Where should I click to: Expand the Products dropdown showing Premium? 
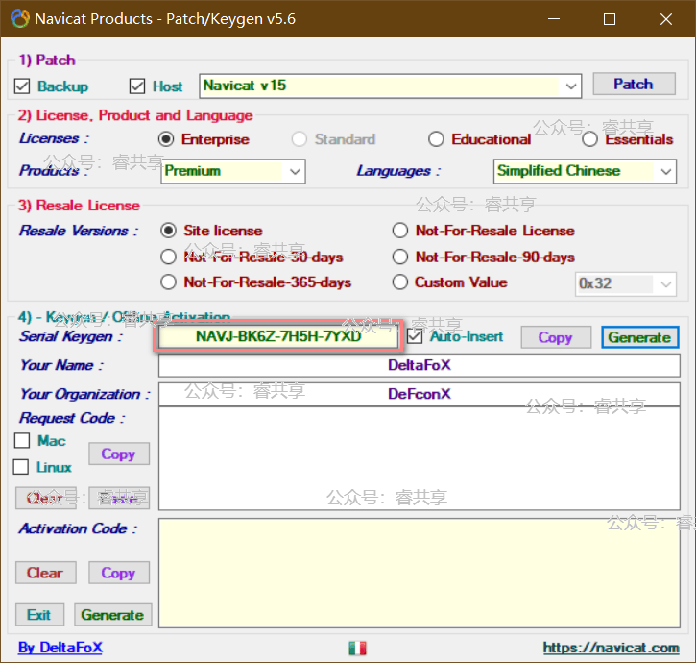coord(295,171)
